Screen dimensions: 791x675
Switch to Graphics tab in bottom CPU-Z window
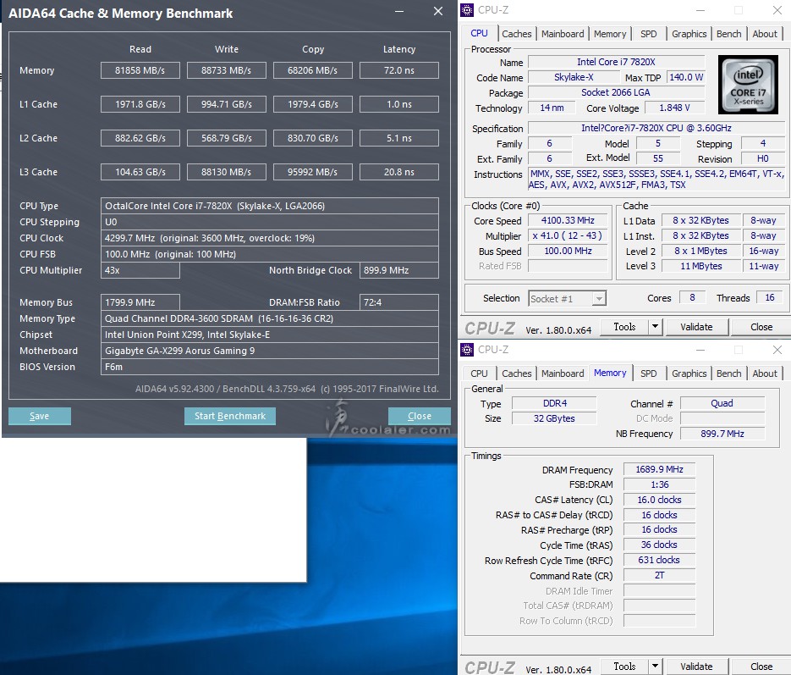pos(689,373)
